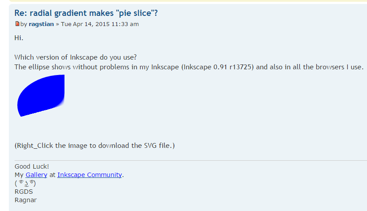This screenshot has height=211, width=367.
Task: Click the emoticon face in the signature
Action: point(25,183)
